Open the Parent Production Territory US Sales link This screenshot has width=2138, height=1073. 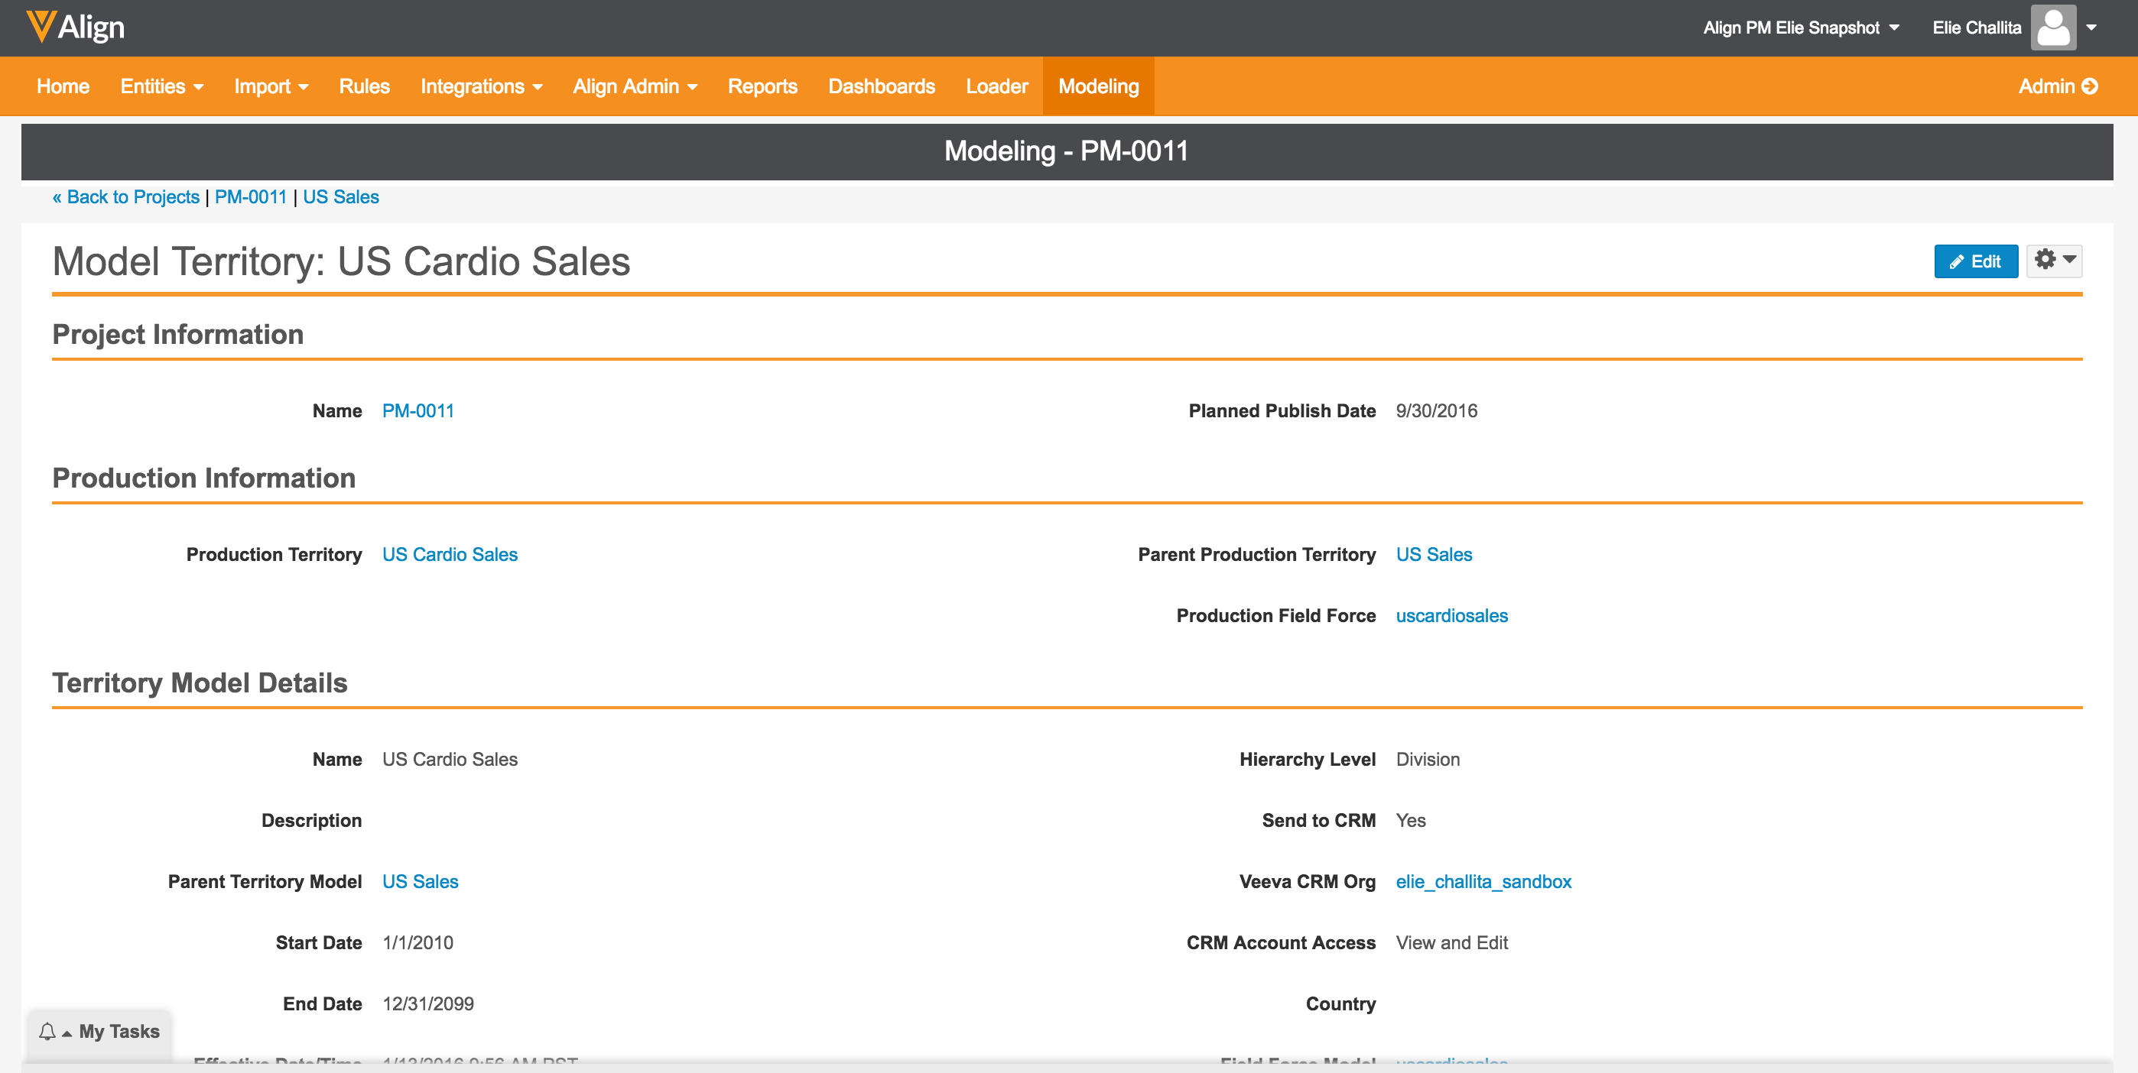(x=1433, y=555)
